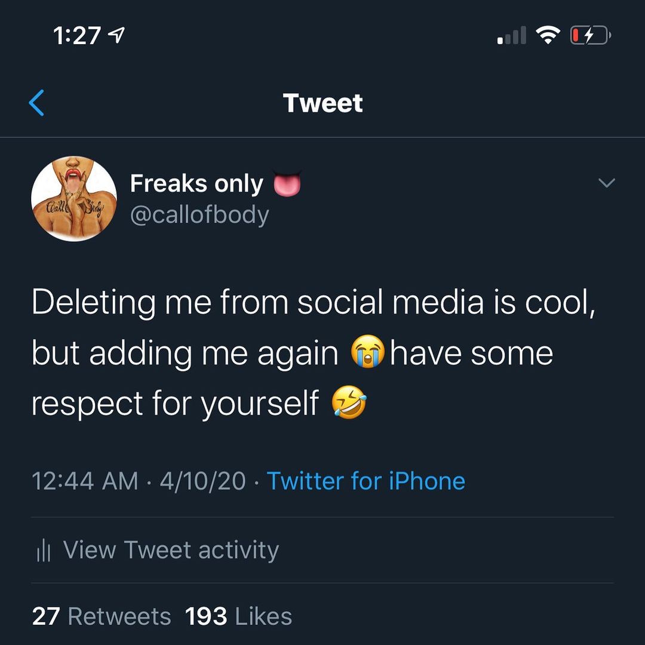Viewport: 645px width, 645px height.
Task: Show the 27 Retweets list
Action: tap(102, 616)
